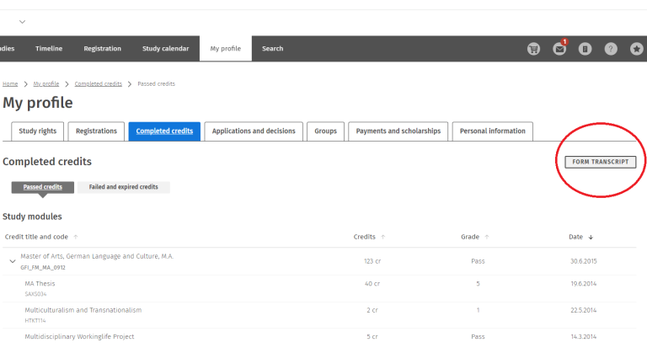The image size is (647, 364).
Task: Sort by Credit title and code arrow
Action: [x=76, y=238]
